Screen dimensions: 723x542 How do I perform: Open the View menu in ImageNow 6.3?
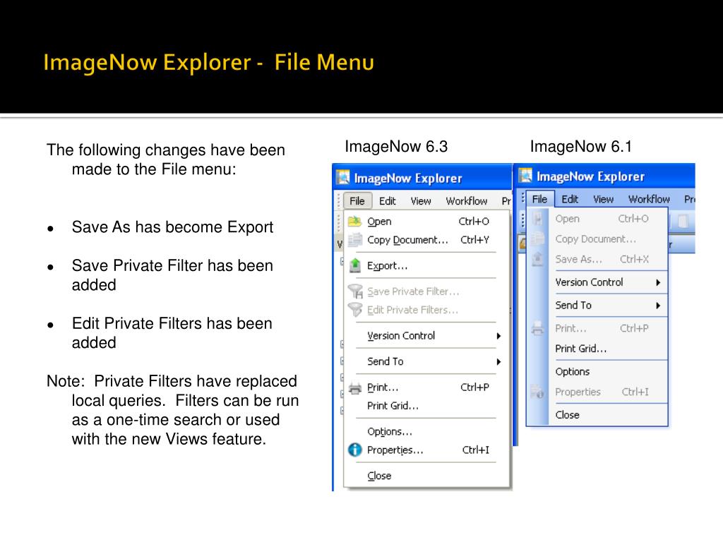(x=421, y=201)
